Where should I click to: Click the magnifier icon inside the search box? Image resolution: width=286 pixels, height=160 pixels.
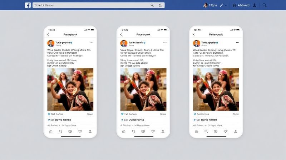point(152,5)
